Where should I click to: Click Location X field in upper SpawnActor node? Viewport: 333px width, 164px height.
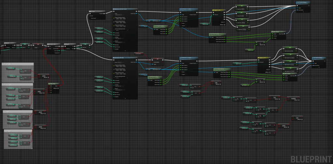point(117,18)
